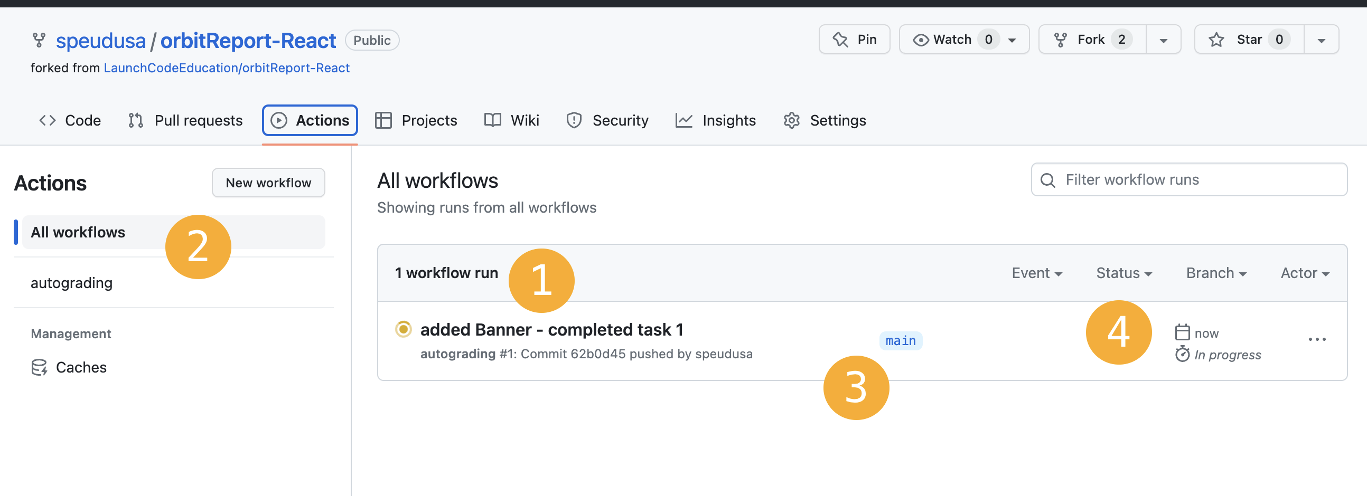Open the Branch filter dropdown
Screen dimensions: 1367x496
1216,273
